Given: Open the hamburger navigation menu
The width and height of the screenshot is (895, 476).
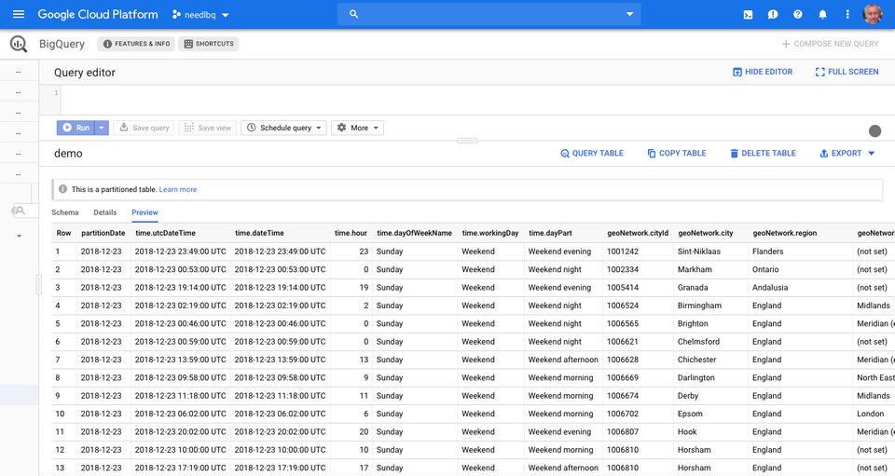Looking at the screenshot, I should [19, 14].
